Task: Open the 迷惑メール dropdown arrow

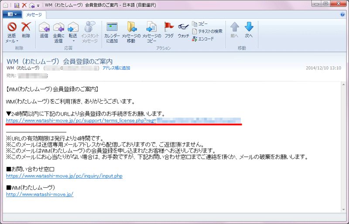Action: 17,41
